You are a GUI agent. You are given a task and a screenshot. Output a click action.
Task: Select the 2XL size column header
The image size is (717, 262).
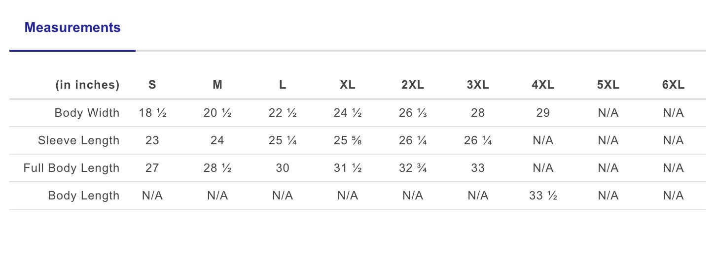click(x=413, y=85)
